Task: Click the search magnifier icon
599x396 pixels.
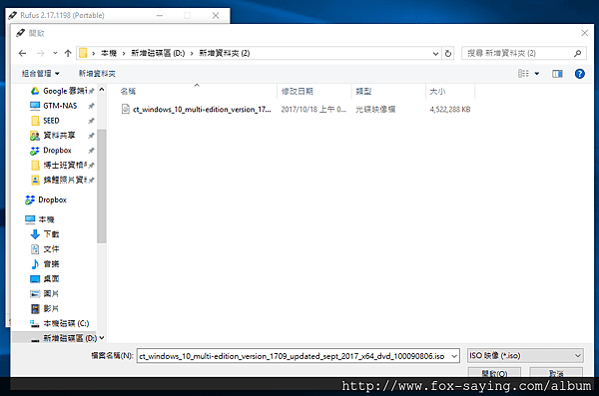Action: click(578, 53)
